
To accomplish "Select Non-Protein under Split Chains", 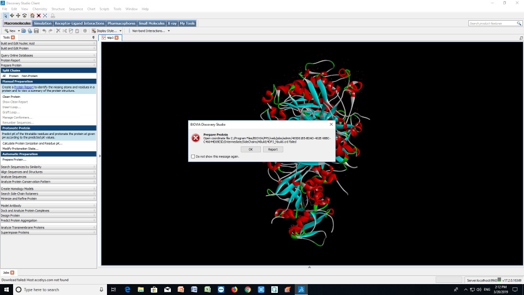I will tap(29, 76).
